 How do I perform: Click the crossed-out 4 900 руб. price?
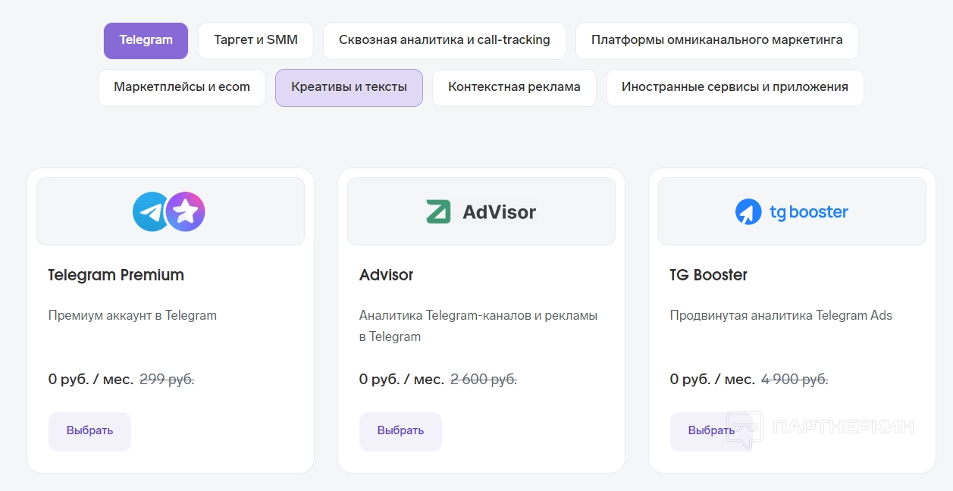click(x=795, y=379)
